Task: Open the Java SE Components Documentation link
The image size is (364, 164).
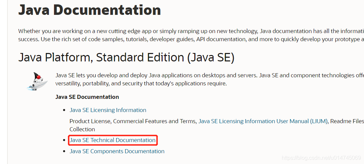Action: coord(117,151)
